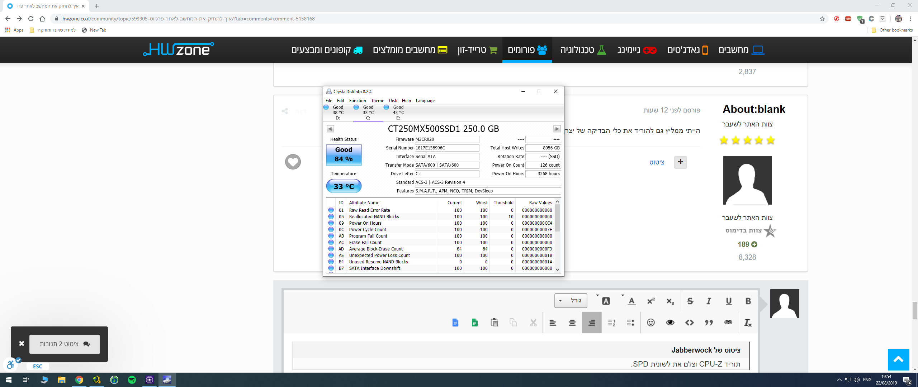Image resolution: width=918 pixels, height=387 pixels.
Task: Bookmark this page with the star icon
Action: (822, 19)
